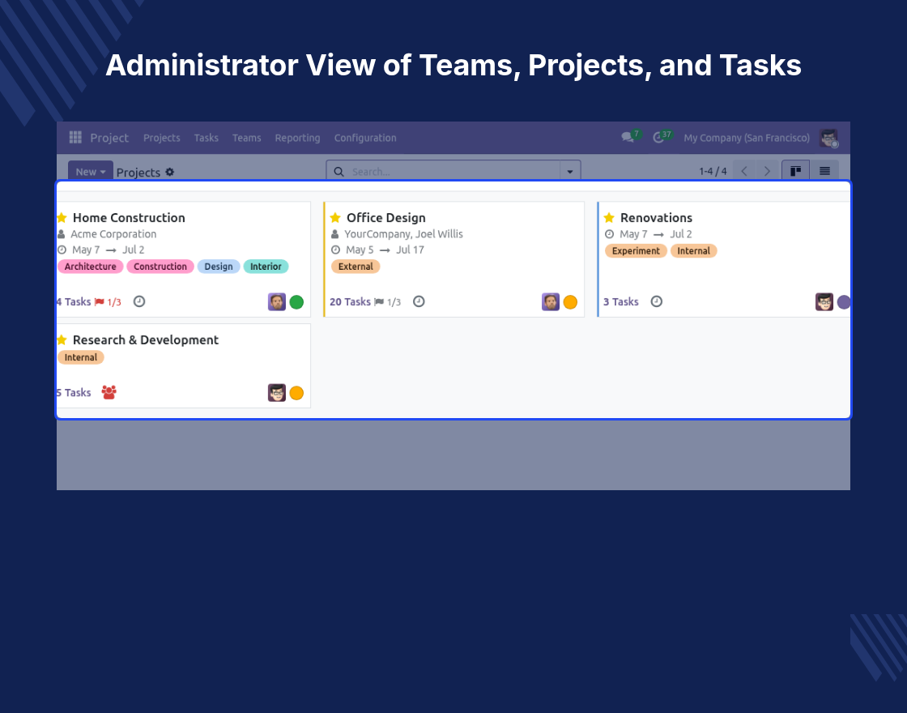
Task: Click the purple status circle on Renovations
Action: [x=843, y=302]
